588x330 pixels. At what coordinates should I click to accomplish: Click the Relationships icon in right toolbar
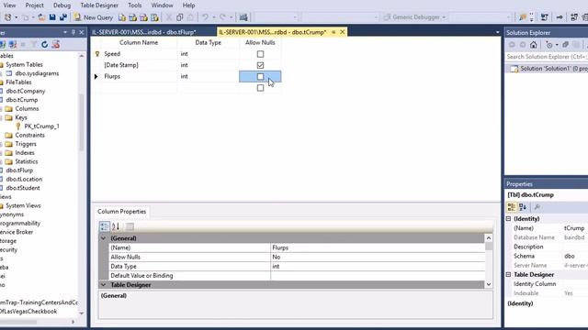tap(573, 17)
